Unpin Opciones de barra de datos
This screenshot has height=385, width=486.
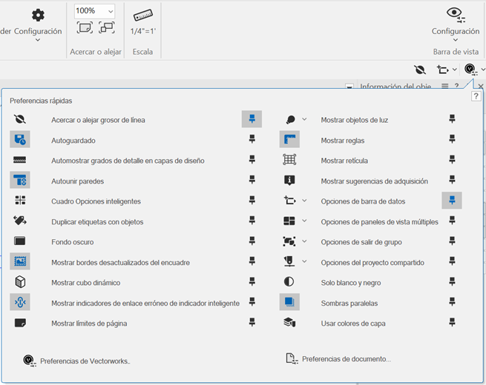(451, 201)
